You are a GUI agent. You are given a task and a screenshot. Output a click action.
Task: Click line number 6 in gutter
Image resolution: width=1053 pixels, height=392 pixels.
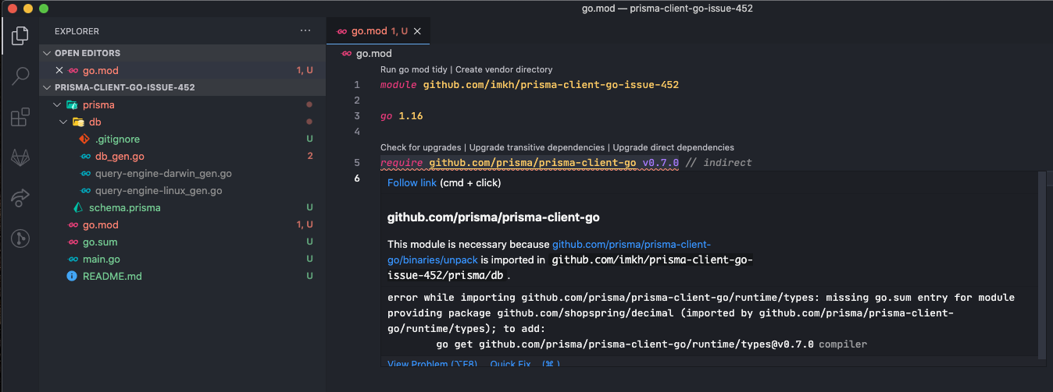[x=357, y=178]
